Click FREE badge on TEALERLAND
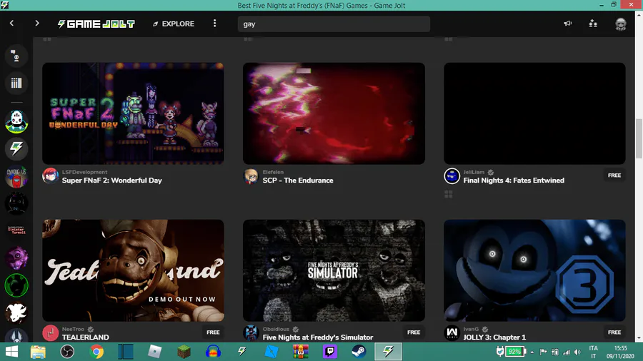 click(213, 332)
